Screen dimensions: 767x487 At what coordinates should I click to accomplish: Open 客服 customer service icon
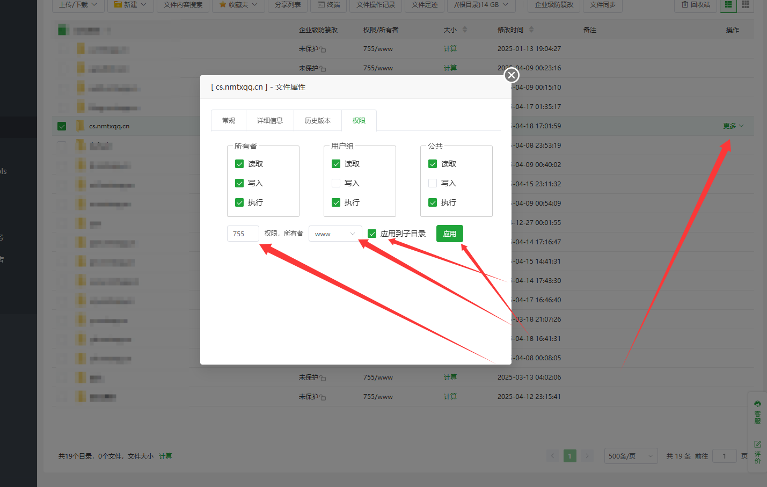(x=757, y=412)
